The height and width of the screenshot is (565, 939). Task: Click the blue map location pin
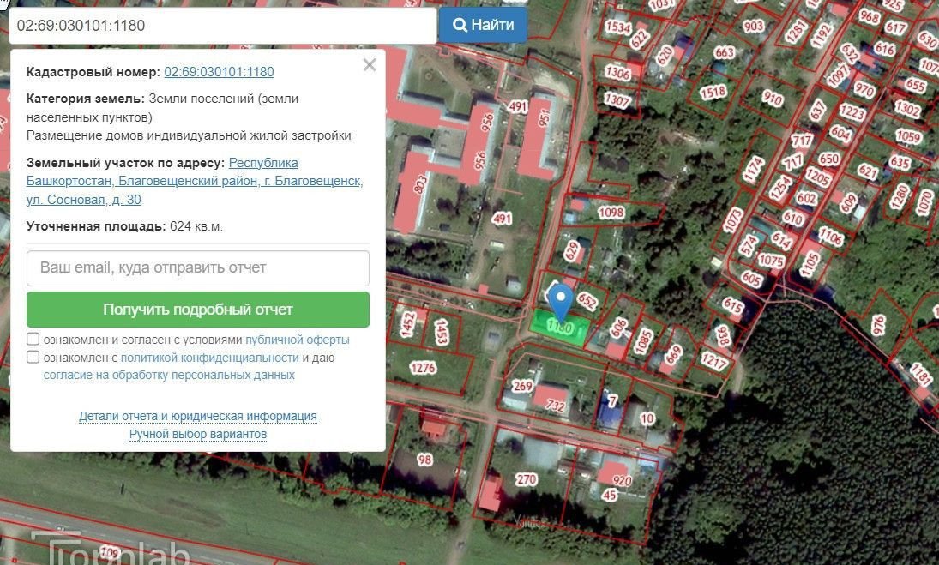(560, 300)
